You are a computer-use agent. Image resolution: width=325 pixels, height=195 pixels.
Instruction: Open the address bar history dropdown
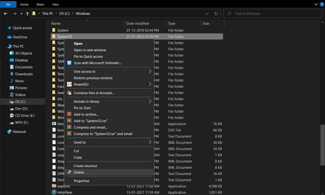[x=207, y=14]
